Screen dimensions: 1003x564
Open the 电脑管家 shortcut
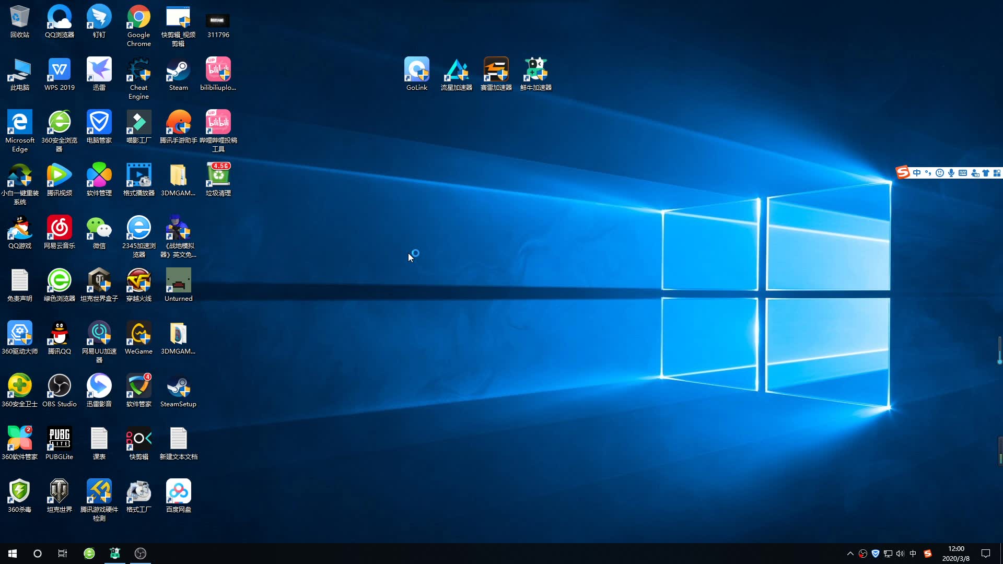pos(99,127)
